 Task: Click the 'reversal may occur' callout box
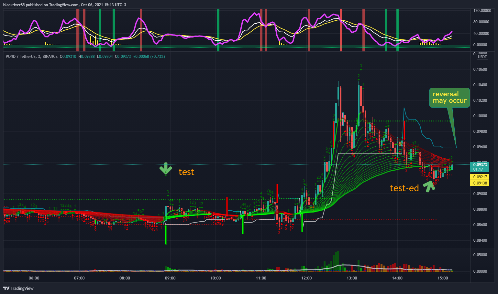pos(449,98)
